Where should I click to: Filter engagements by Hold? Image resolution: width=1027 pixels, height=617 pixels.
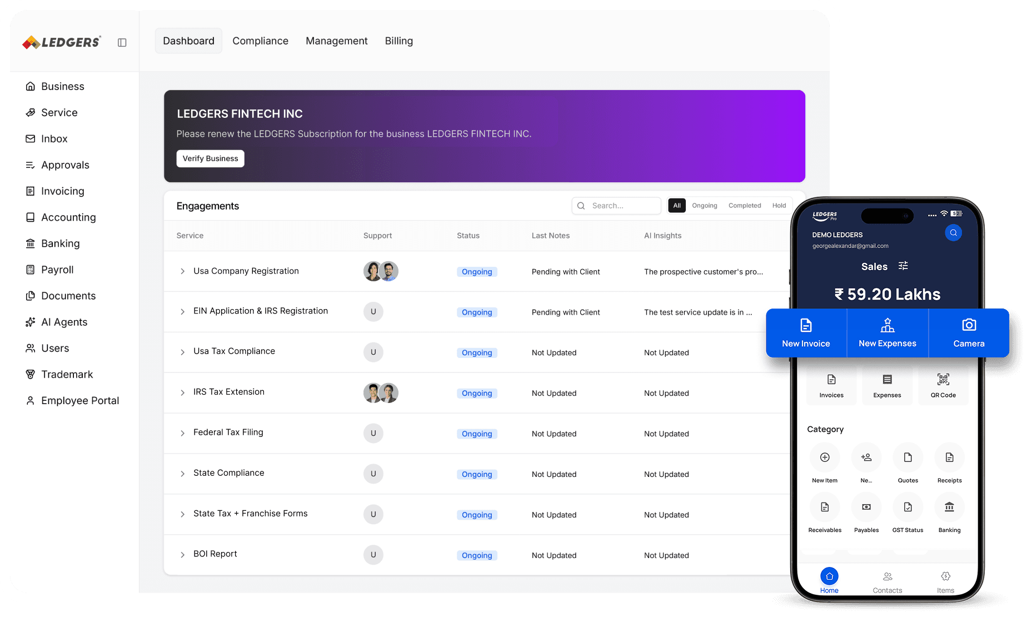(779, 206)
